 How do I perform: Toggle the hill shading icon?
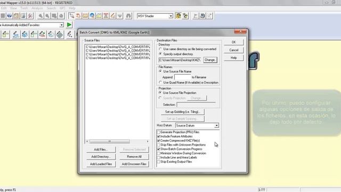point(178,15)
